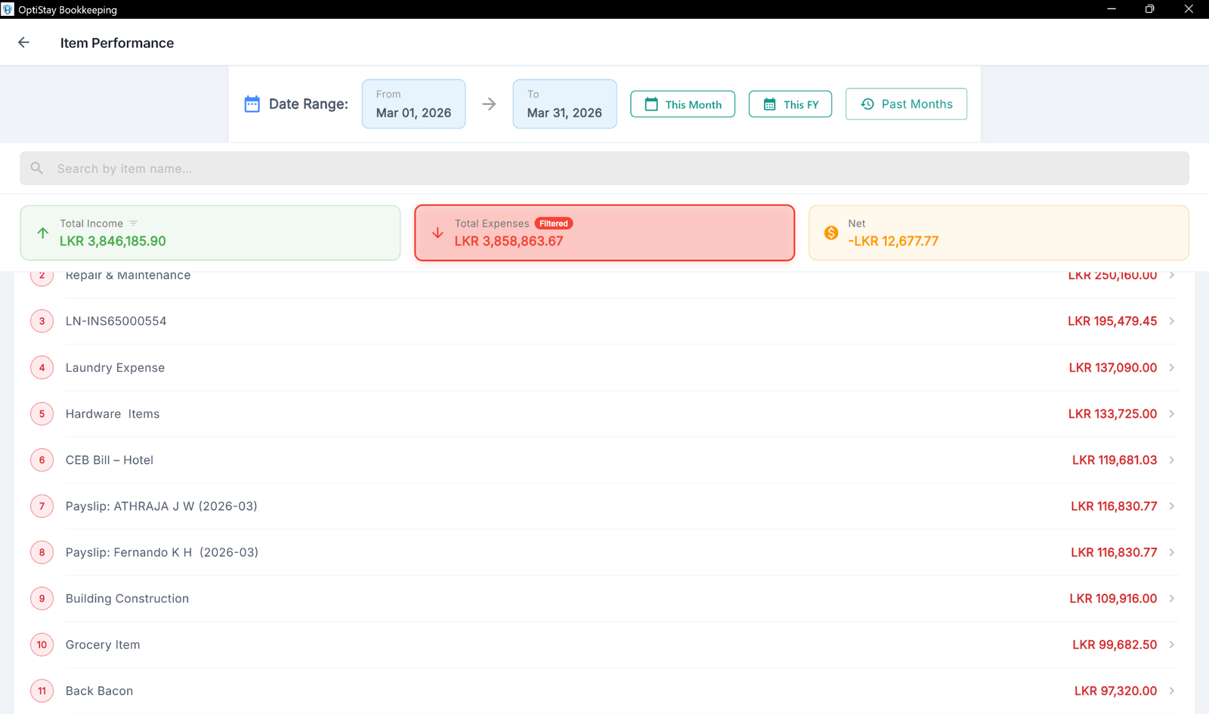
Task: Select the This FY button
Action: click(790, 104)
